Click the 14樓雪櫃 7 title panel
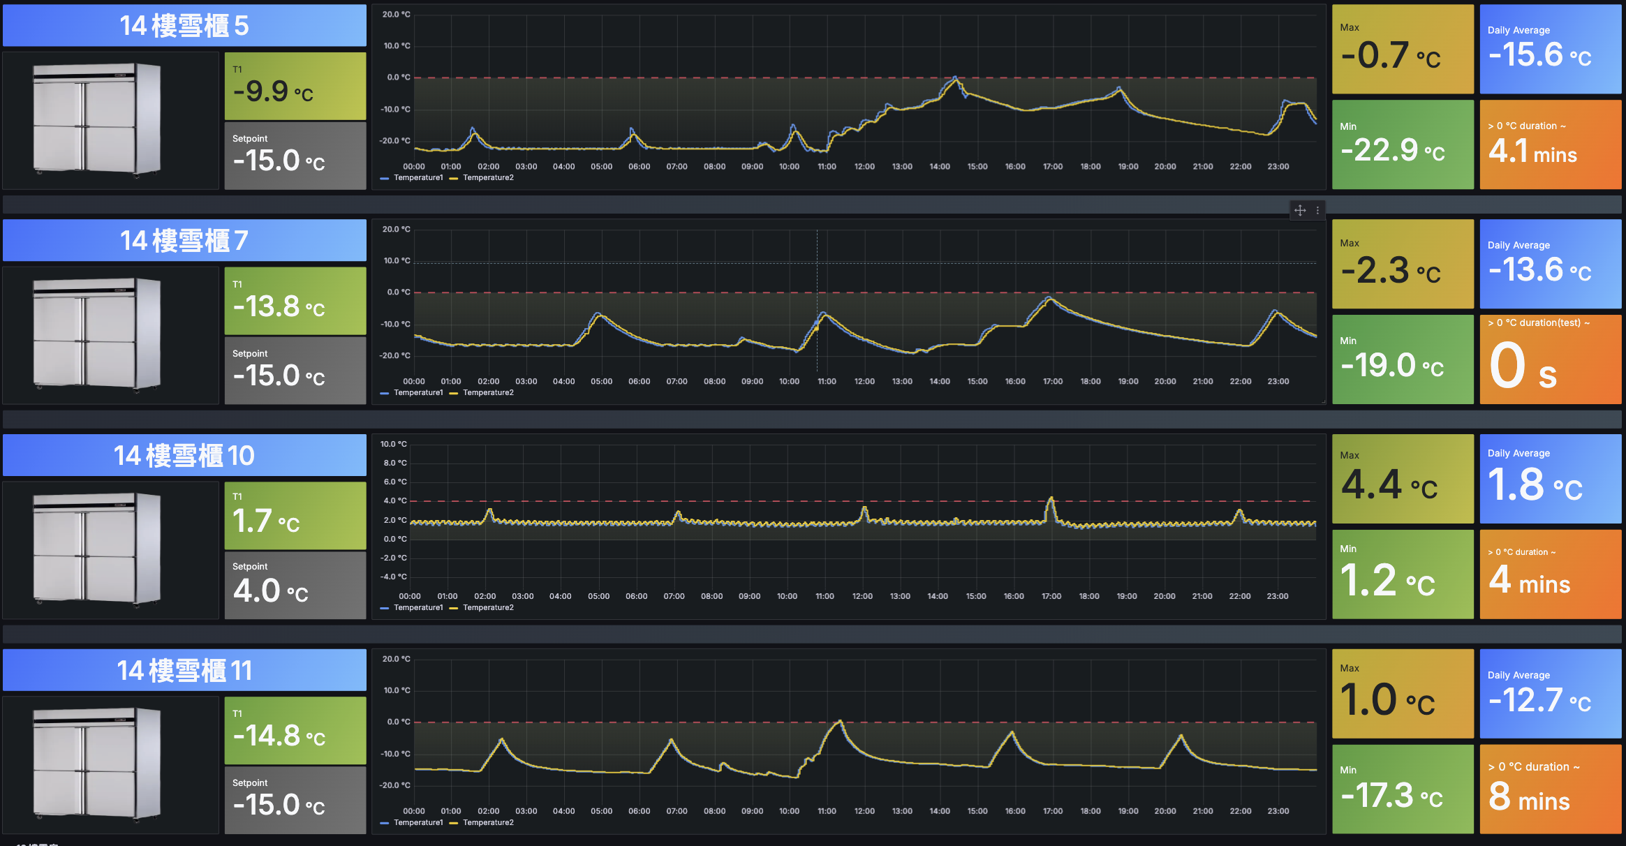This screenshot has width=1626, height=846. [x=184, y=241]
